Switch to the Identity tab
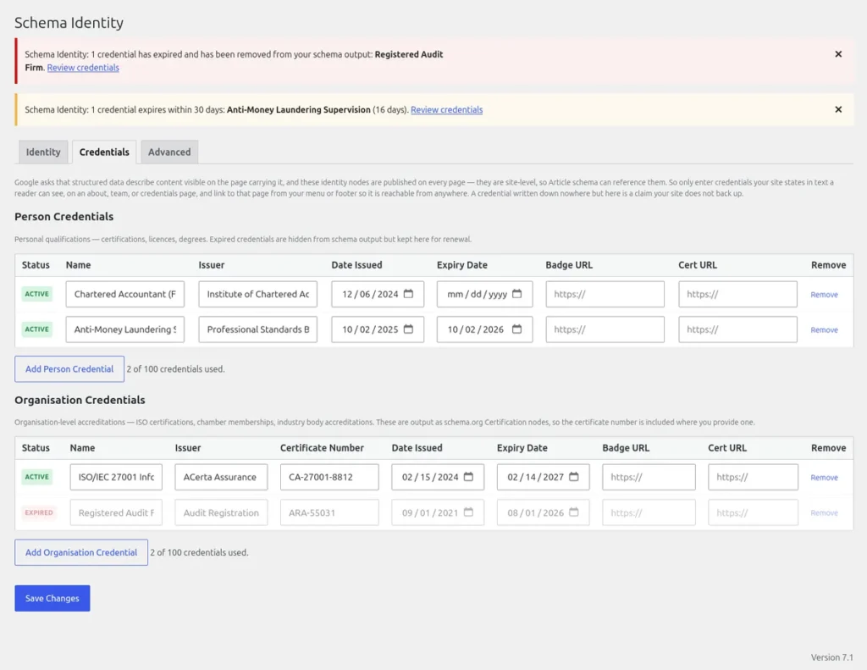The image size is (867, 670). point(43,152)
